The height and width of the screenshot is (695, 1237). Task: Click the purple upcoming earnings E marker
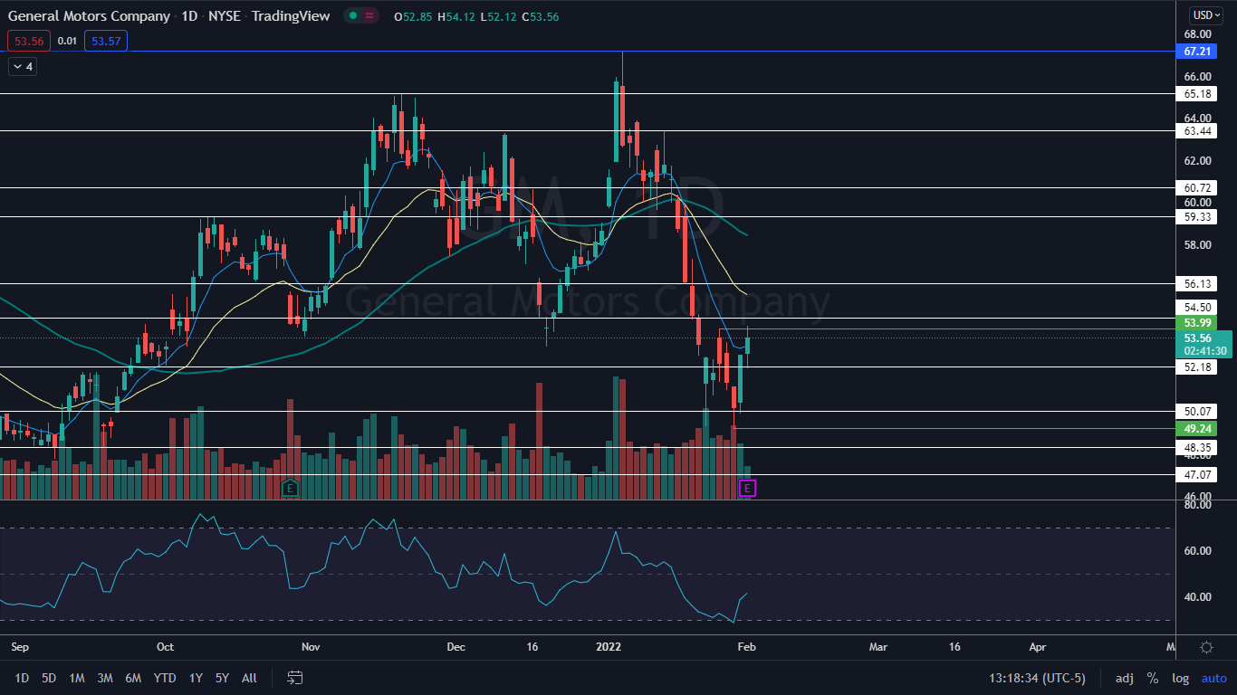pyautogui.click(x=747, y=489)
